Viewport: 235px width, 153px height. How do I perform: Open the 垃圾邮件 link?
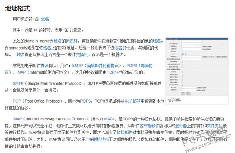[x=125, y=132]
